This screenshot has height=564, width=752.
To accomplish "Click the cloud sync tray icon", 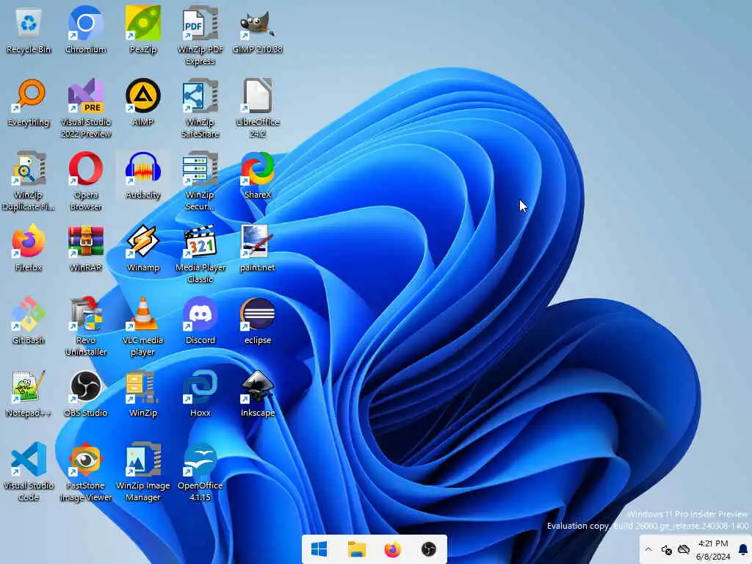I will click(x=684, y=549).
